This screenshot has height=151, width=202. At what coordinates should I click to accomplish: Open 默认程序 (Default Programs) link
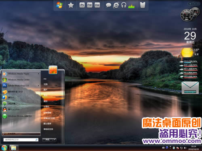coord(47,124)
